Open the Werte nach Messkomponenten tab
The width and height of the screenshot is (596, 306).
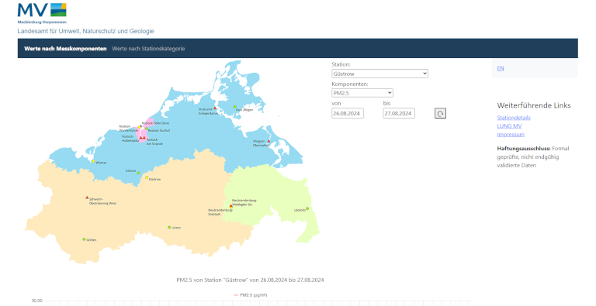65,49
